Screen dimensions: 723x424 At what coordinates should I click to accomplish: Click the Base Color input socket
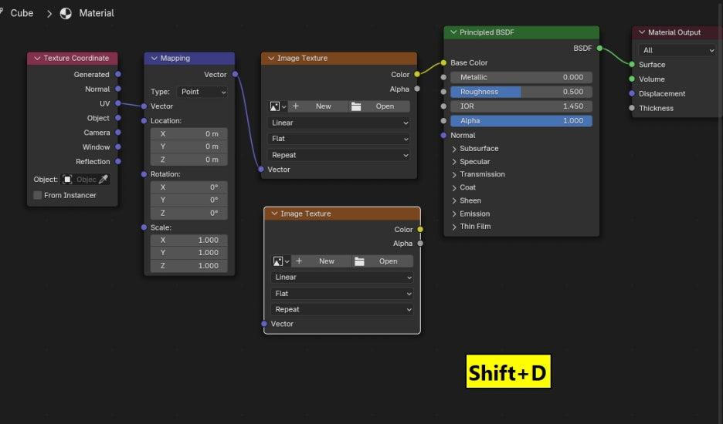pyautogui.click(x=443, y=62)
